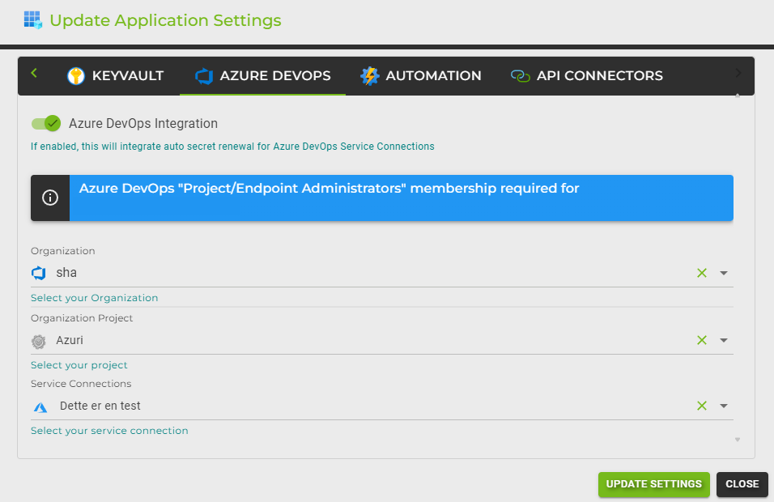Click the scroll down arrow of the panel
Screen dimensions: 774x502
point(738,440)
